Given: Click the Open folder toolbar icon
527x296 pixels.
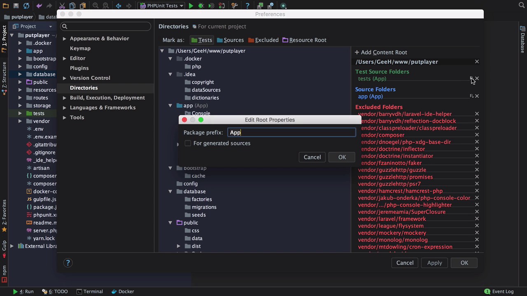Looking at the screenshot, I should click(5, 6).
